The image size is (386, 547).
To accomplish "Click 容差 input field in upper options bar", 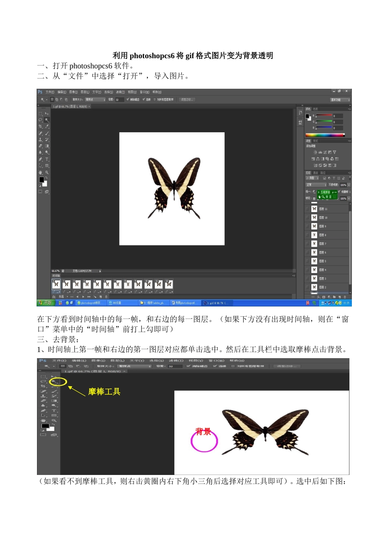I will [119, 100].
